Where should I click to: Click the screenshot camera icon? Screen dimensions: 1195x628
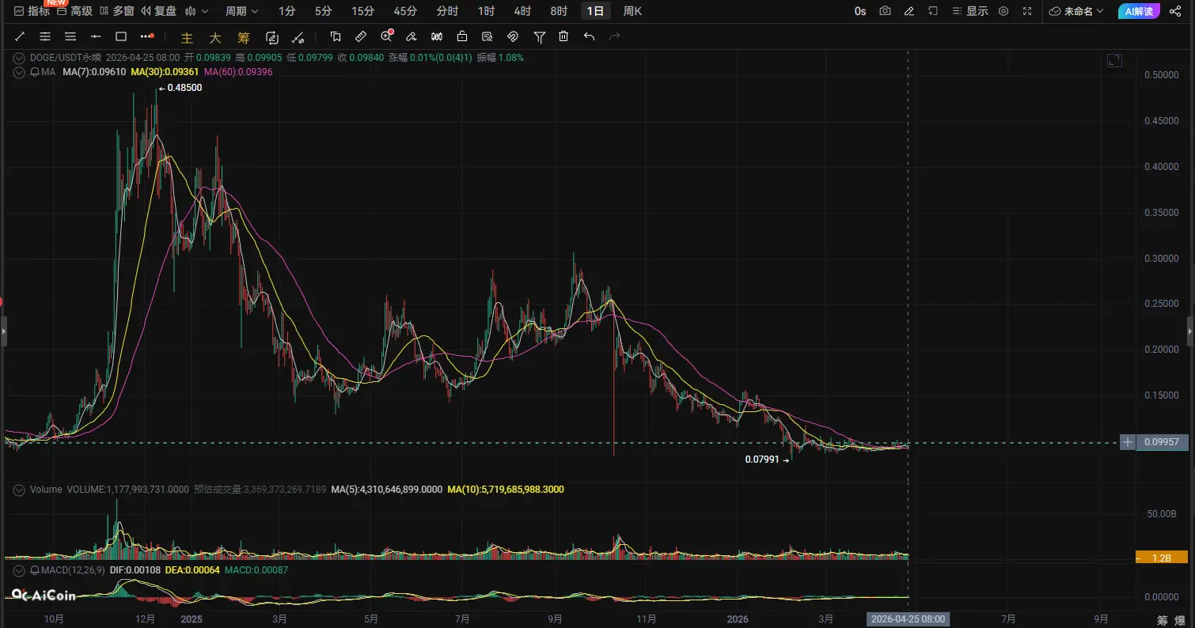pyautogui.click(x=885, y=11)
